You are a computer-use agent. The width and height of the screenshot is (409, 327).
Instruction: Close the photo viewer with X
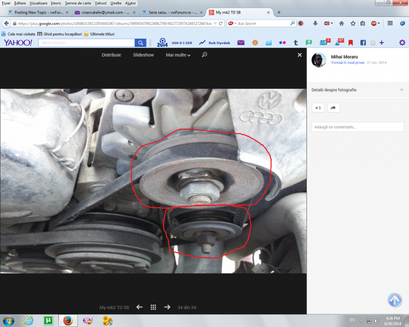pyautogui.click(x=299, y=55)
